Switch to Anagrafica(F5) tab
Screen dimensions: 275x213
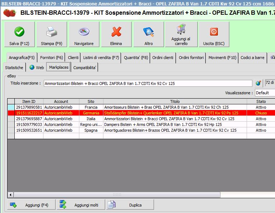pos(22,58)
